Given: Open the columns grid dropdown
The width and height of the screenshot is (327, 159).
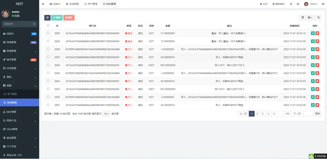Looking at the screenshot, I should click(310, 18).
